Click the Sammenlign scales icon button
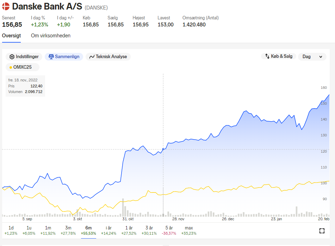This screenshot has height=246, width=335. coord(64,57)
